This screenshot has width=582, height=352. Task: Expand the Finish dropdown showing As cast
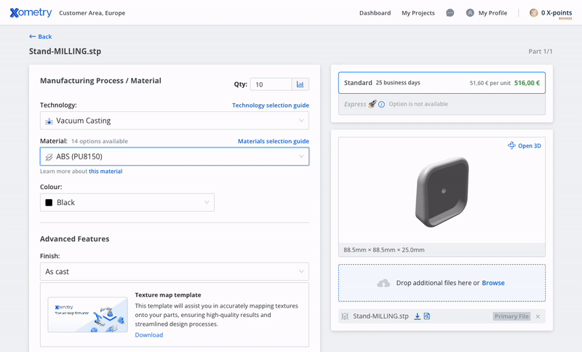point(175,271)
